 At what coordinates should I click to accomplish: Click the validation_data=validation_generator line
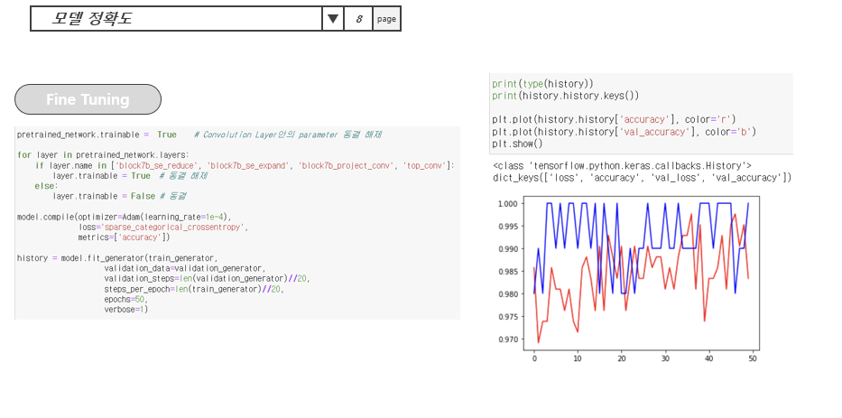point(185,268)
